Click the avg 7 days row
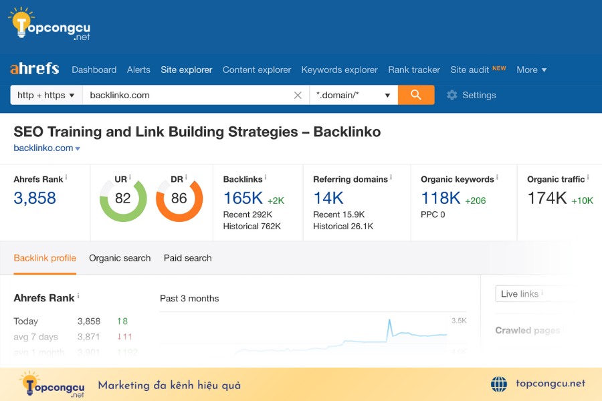This screenshot has width=602, height=401. coord(73,337)
